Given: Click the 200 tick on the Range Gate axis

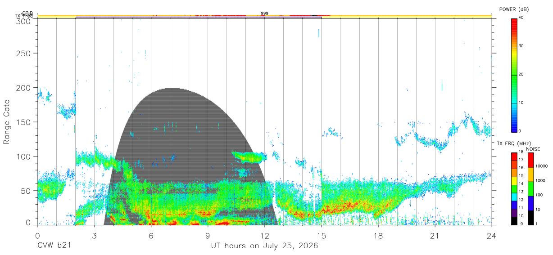Looking at the screenshot, I should click(24, 88).
